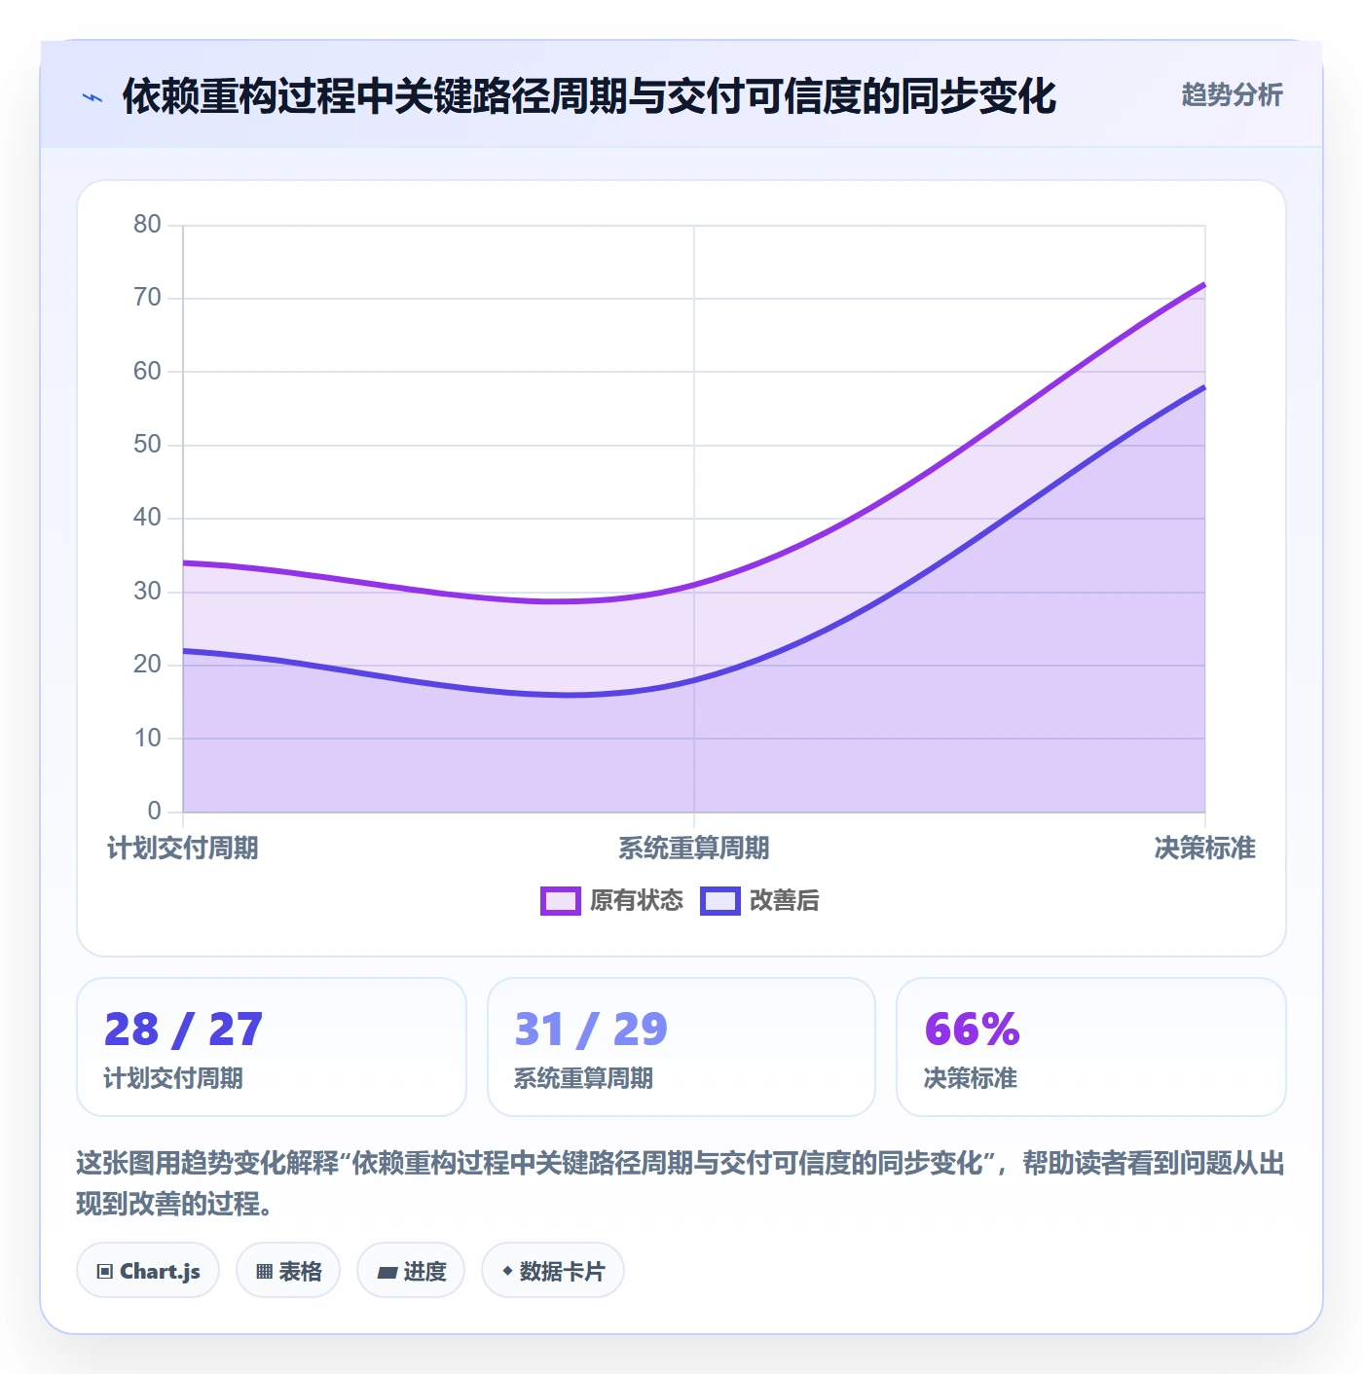Toggle the 改善后 legend swatch
The image size is (1363, 1374).
click(x=719, y=901)
